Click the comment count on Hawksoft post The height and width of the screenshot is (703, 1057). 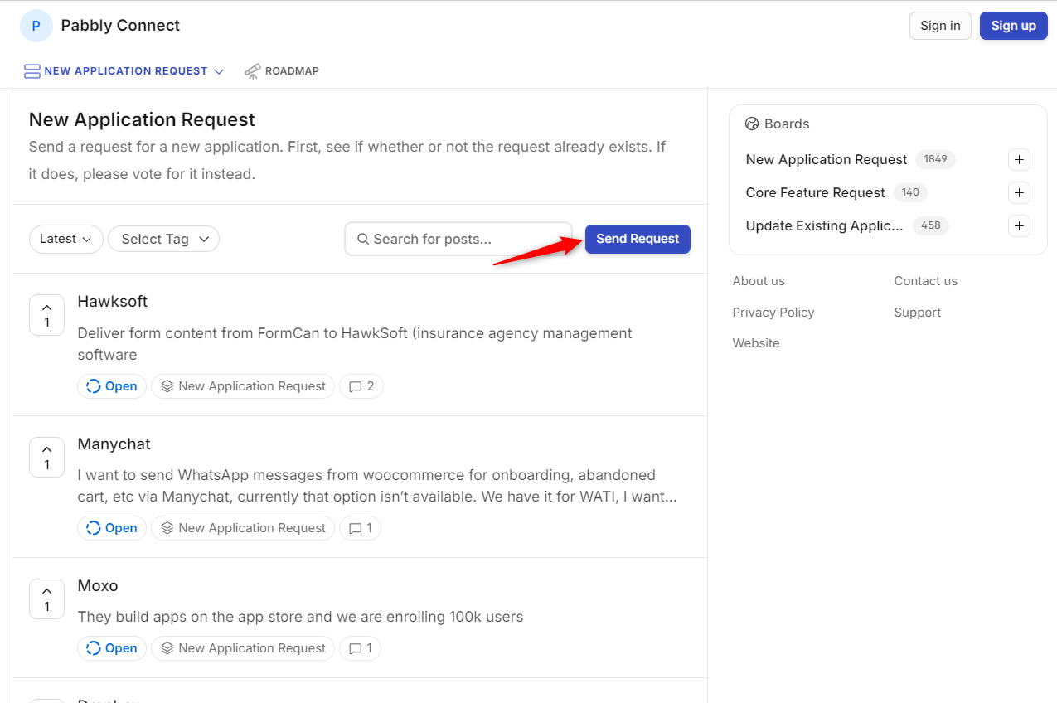[361, 386]
